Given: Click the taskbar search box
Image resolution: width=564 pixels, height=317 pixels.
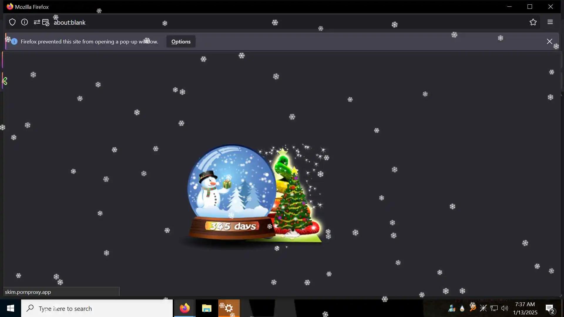Looking at the screenshot, I should [x=97, y=308].
